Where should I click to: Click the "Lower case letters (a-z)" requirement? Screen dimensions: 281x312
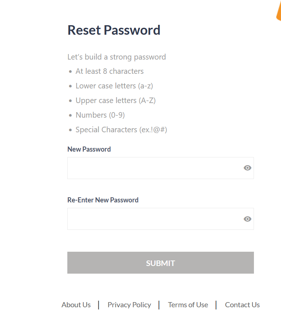(x=114, y=86)
